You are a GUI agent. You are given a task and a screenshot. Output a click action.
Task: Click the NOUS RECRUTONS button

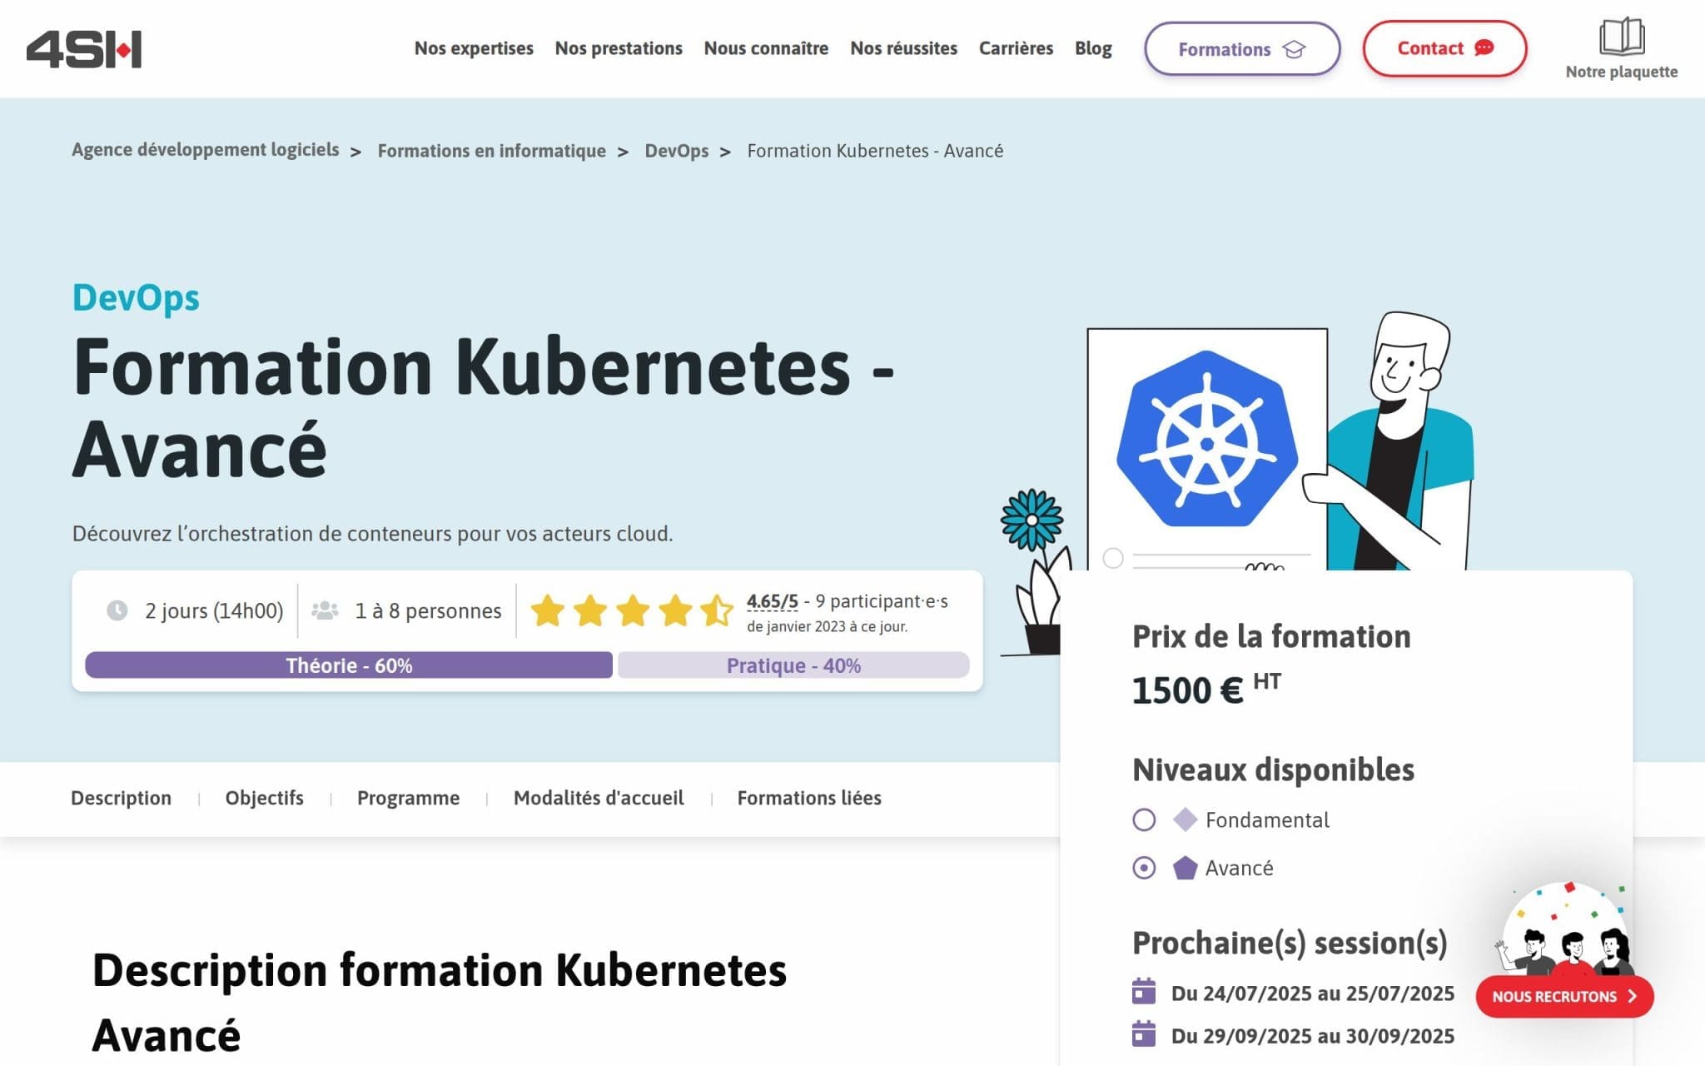click(x=1564, y=996)
